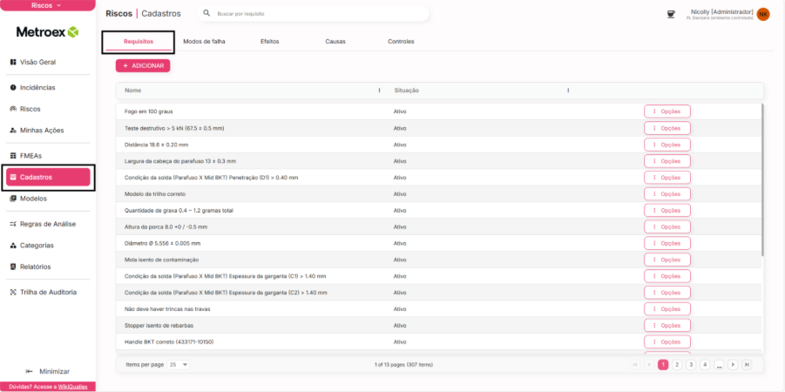The width and height of the screenshot is (785, 392).
Task: Open Opções for Fogo em 100 graus
Action: point(667,112)
